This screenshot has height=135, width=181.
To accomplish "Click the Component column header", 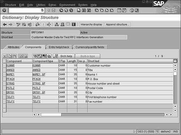I will click(19, 61).
